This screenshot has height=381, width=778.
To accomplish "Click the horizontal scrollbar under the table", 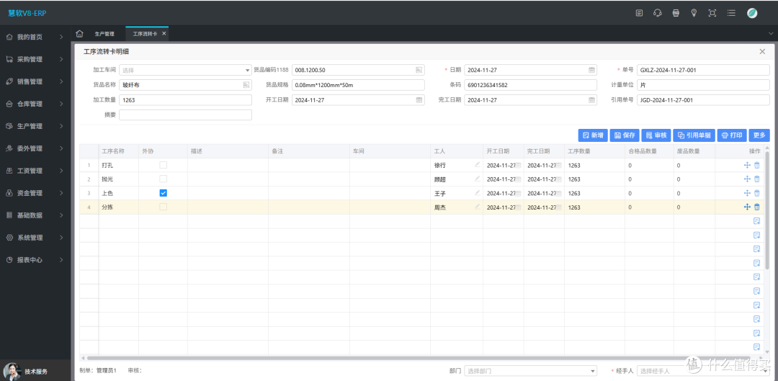I will (x=419, y=357).
